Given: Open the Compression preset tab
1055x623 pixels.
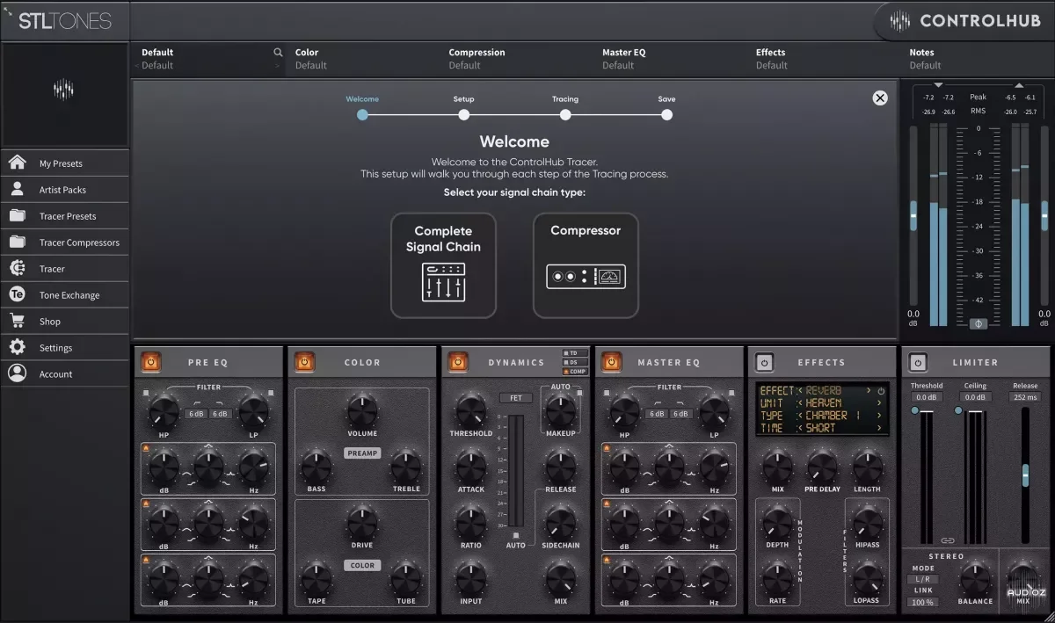Looking at the screenshot, I should click(516, 59).
